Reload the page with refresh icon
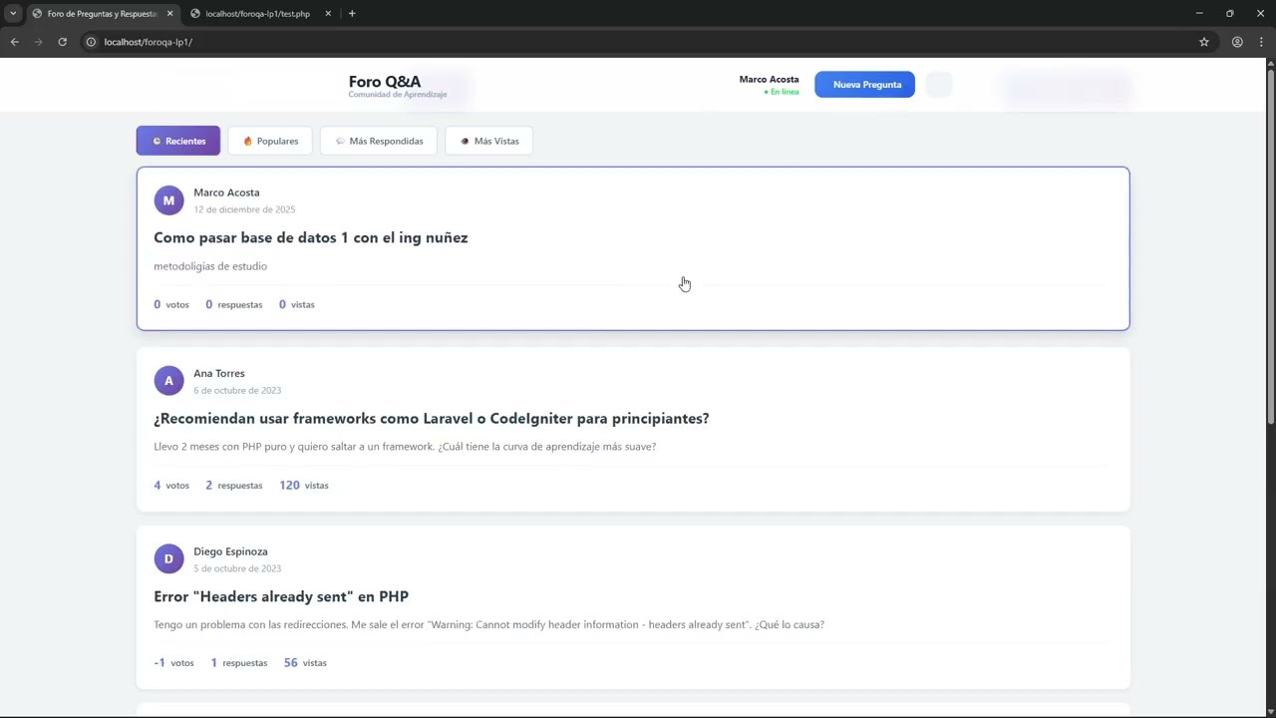 pyautogui.click(x=62, y=42)
